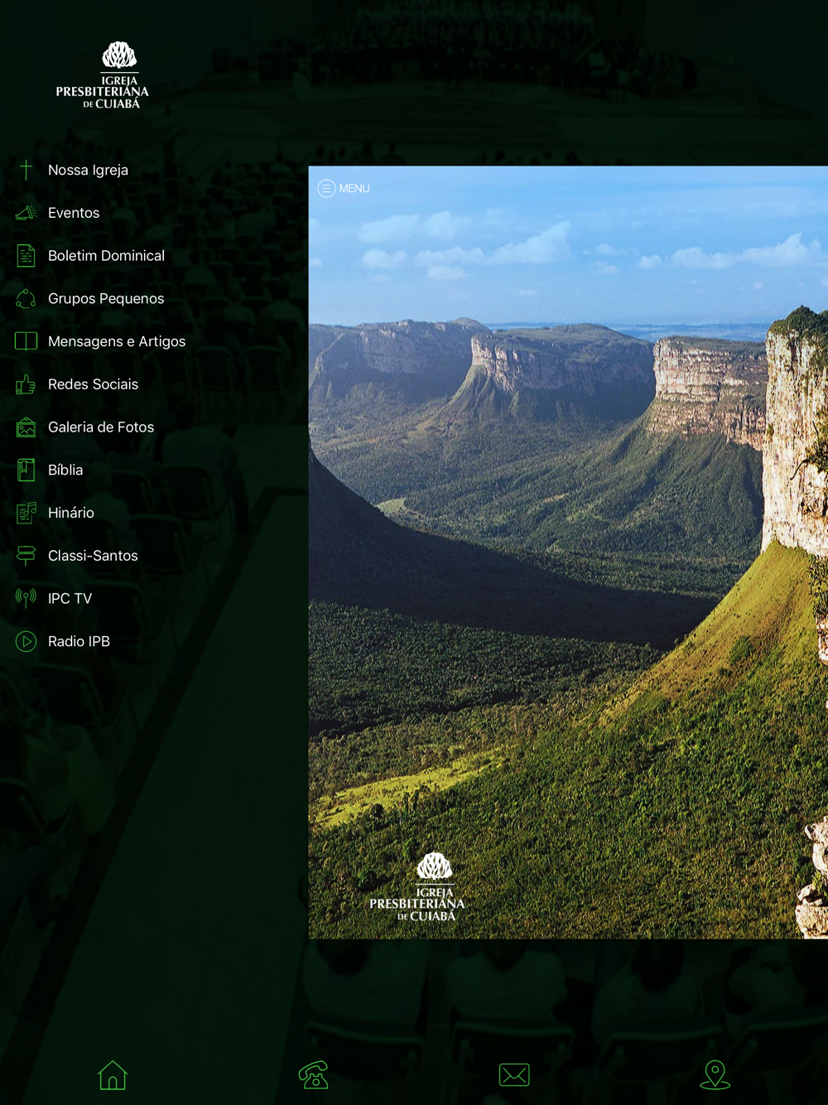Tap the location pin icon in bottom bar
This screenshot has height=1105, width=828.
pos(715,1075)
